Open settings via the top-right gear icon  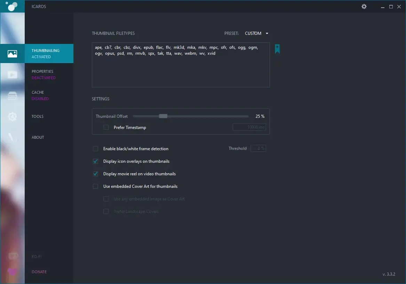point(364,7)
